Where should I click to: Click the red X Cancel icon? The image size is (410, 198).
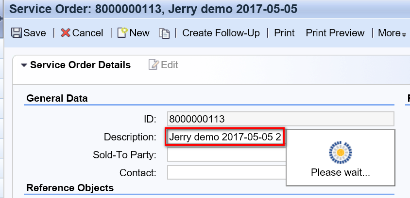66,33
